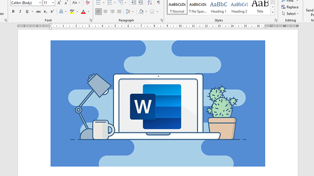Click the right indent marker on ruler

click(265, 27)
